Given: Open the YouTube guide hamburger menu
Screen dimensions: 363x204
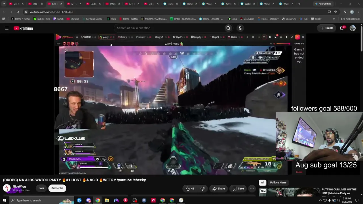Looking at the screenshot, I should 7,28.
